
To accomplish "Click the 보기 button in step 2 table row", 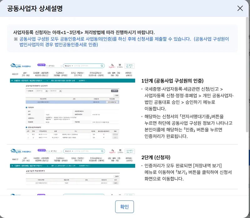I will point(116,183).
